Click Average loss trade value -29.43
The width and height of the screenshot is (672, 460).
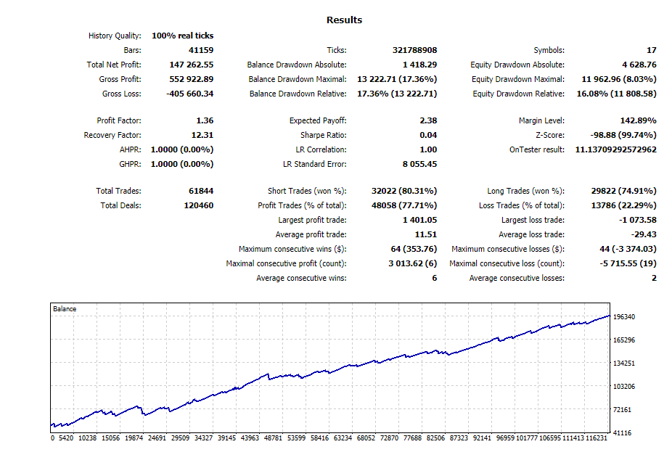644,234
